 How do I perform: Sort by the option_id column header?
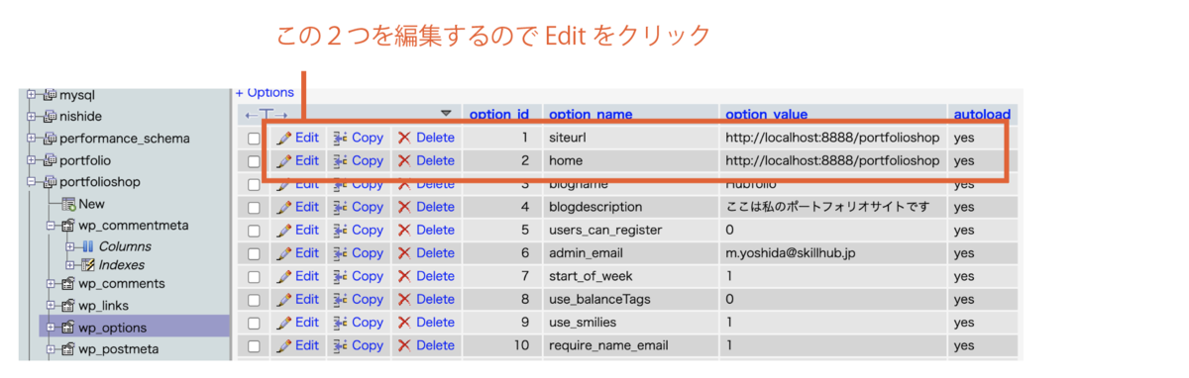(498, 114)
